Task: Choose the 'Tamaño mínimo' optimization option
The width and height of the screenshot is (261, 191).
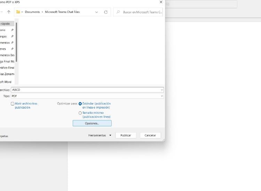Action: pos(80,113)
